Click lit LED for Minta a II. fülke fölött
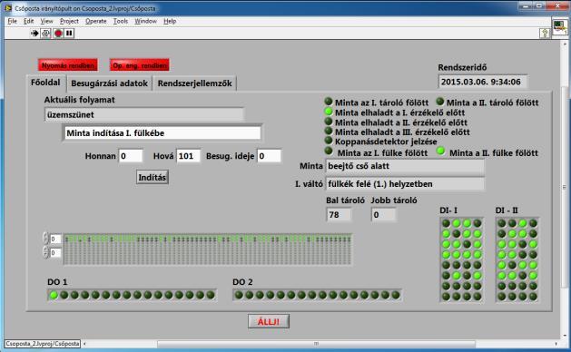 coord(440,151)
